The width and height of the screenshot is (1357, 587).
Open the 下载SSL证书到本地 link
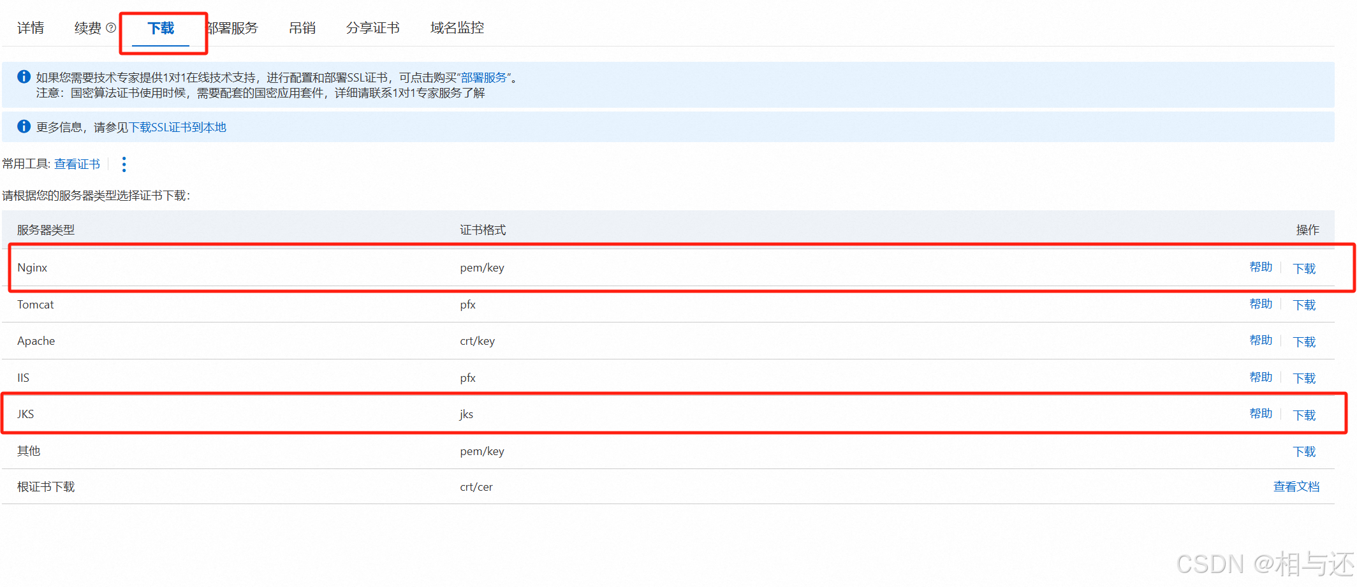(178, 127)
